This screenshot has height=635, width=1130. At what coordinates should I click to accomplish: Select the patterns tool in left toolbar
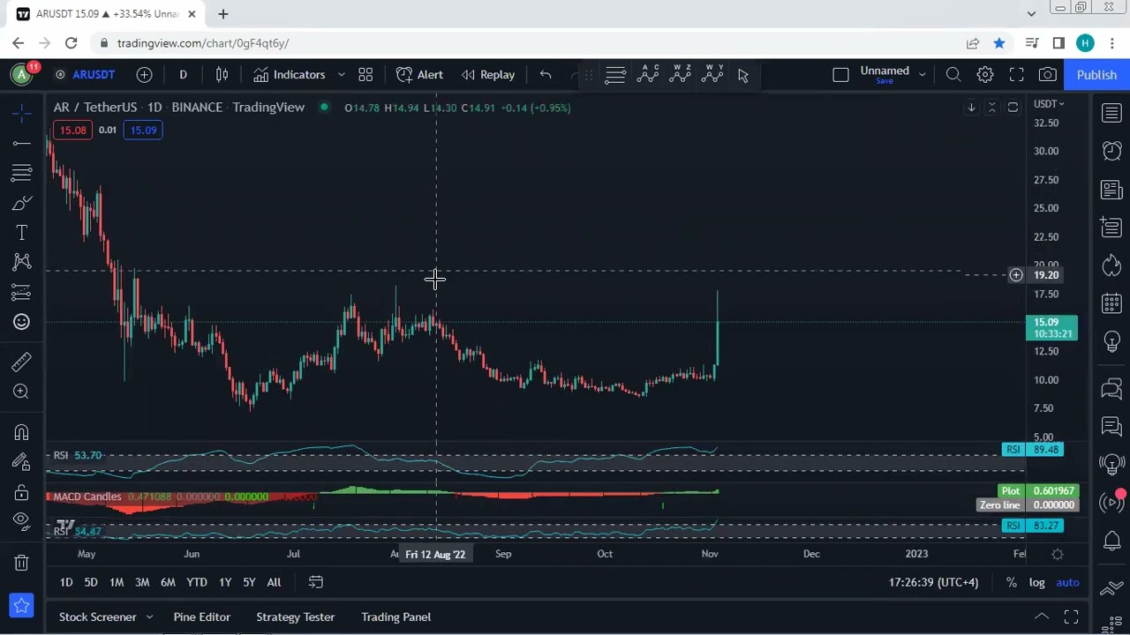(22, 262)
